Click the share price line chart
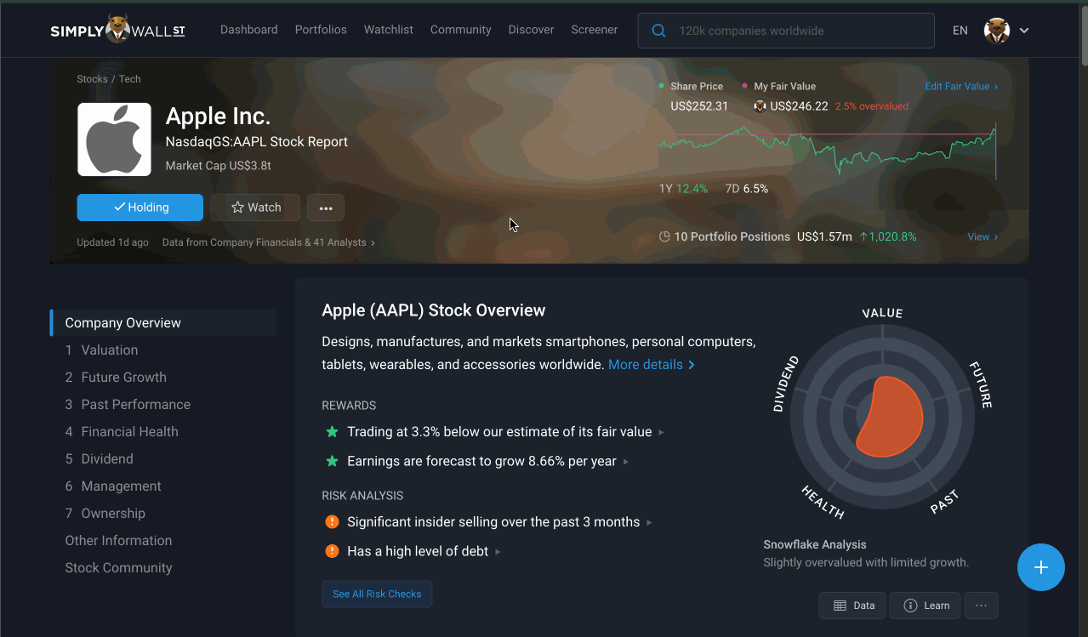The height and width of the screenshot is (637, 1088). pyautogui.click(x=827, y=150)
